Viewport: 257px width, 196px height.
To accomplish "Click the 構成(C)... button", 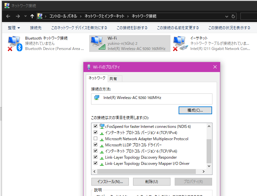I will (195, 110).
